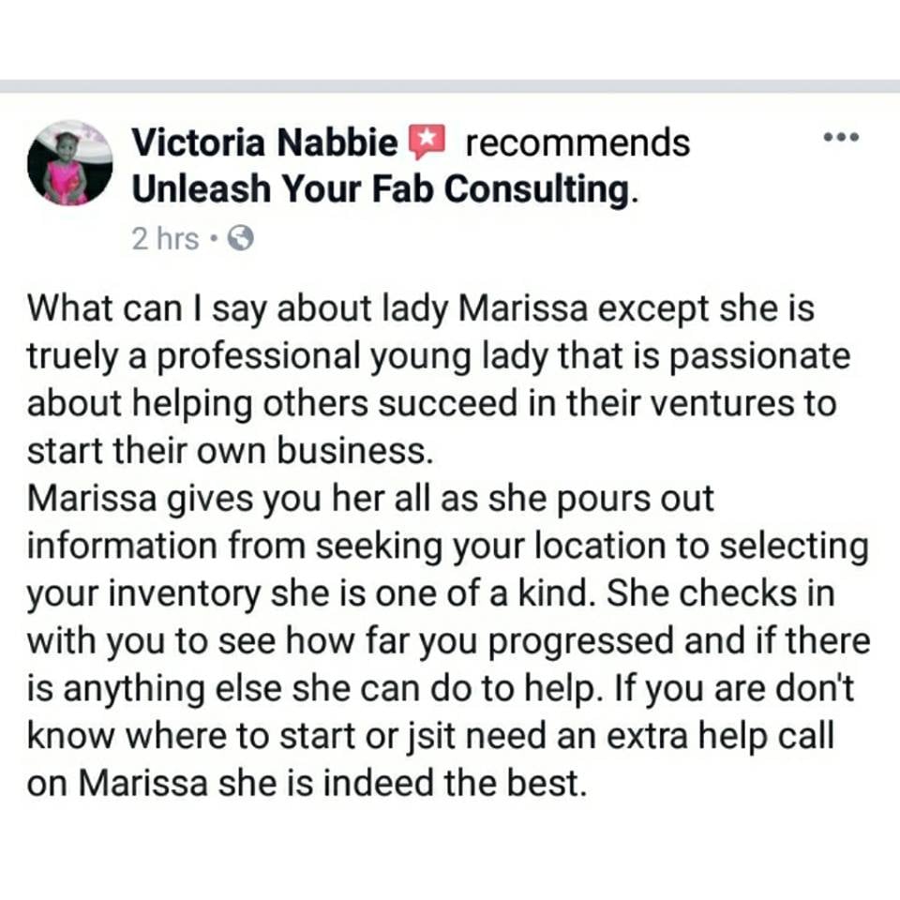The height and width of the screenshot is (900, 900).
Task: Click the phrase 'extra help call'
Action: 720,736
